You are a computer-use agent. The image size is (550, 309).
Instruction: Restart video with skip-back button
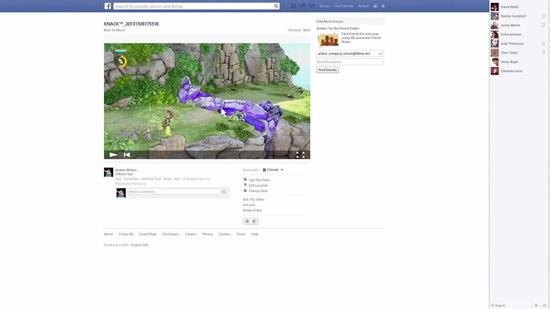coord(127,155)
